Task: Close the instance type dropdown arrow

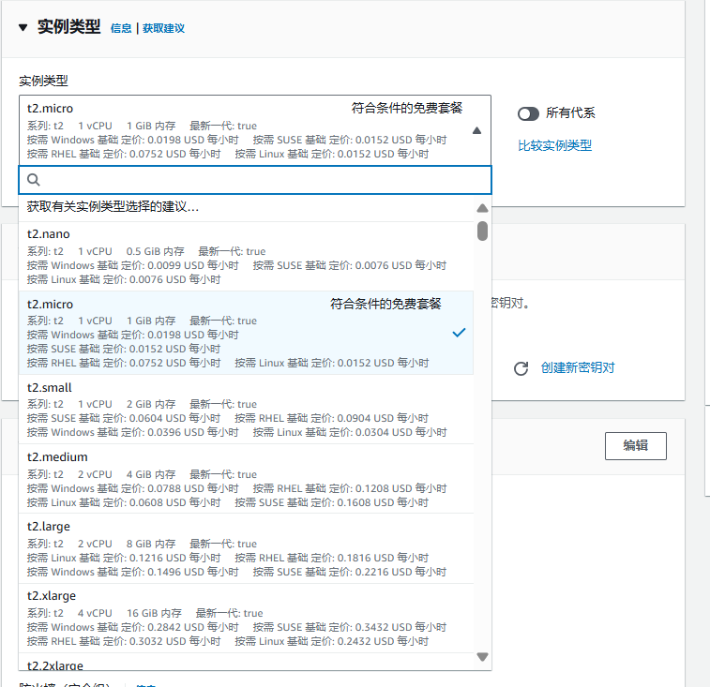Action: coord(476,131)
